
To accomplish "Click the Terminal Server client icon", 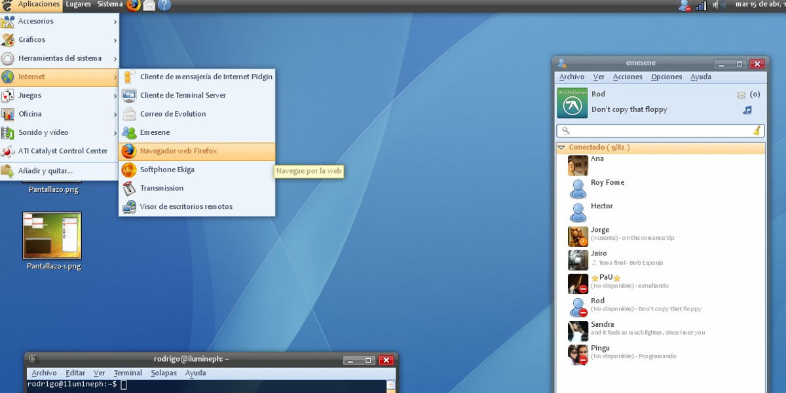I will point(129,95).
